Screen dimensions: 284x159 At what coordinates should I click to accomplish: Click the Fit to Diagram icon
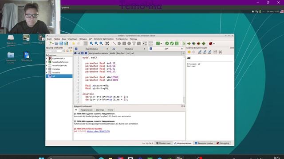107,43
